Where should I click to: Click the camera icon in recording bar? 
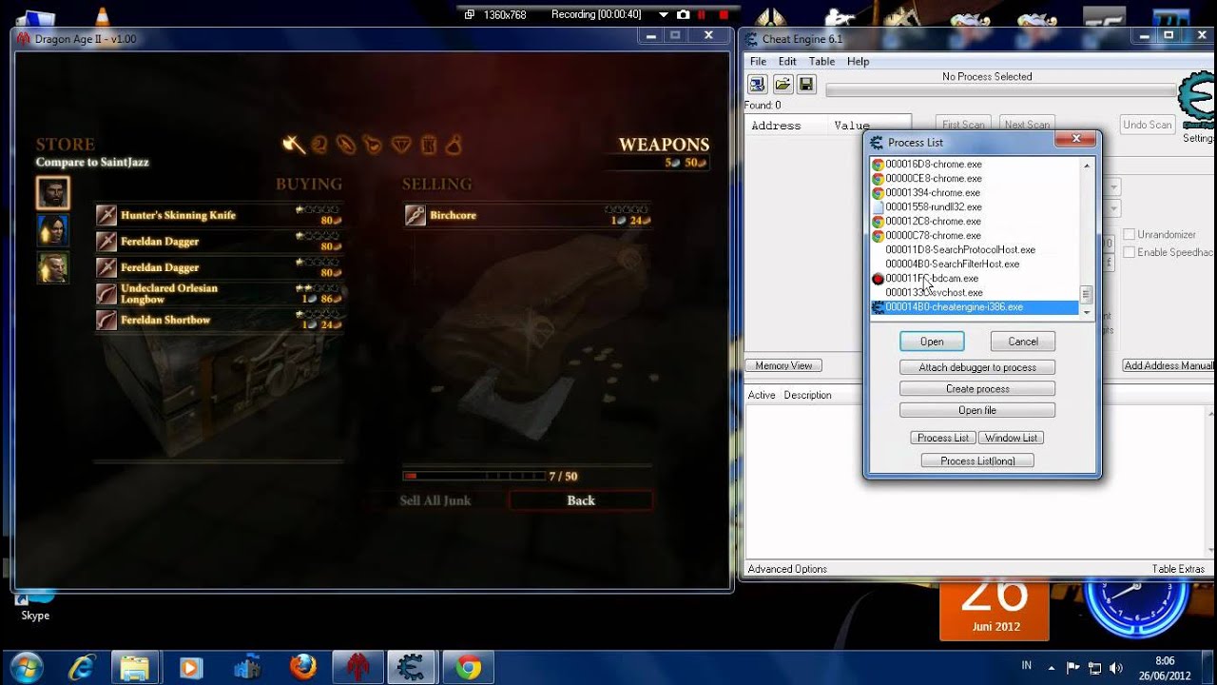(683, 14)
